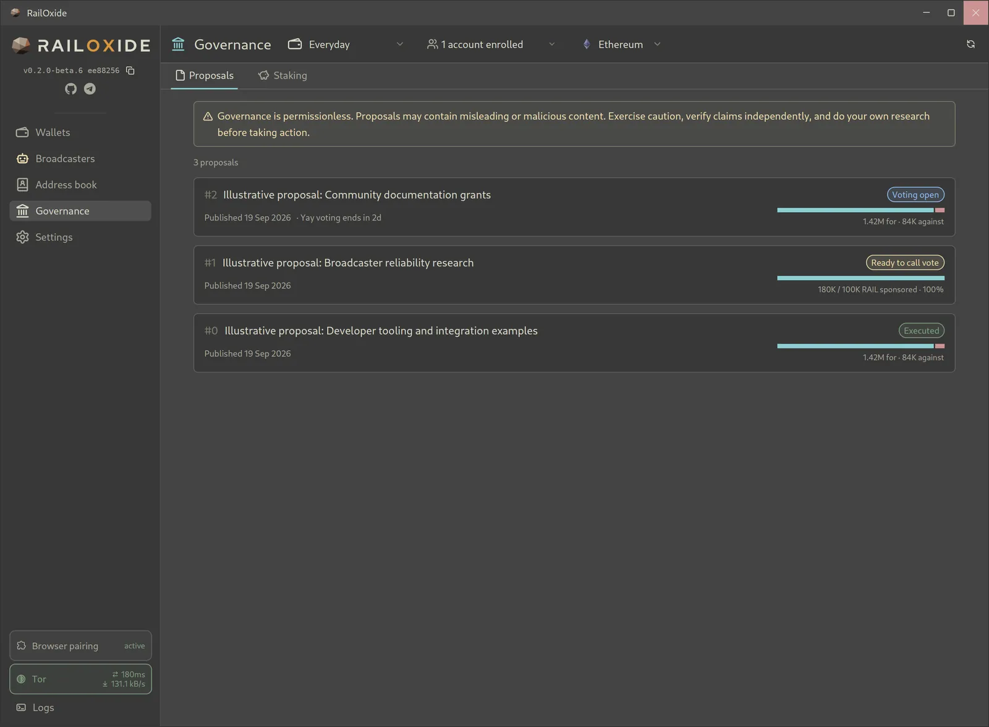Screen dimensions: 989x727
Task: Click the Ethereum diamond icon
Action: click(587, 44)
